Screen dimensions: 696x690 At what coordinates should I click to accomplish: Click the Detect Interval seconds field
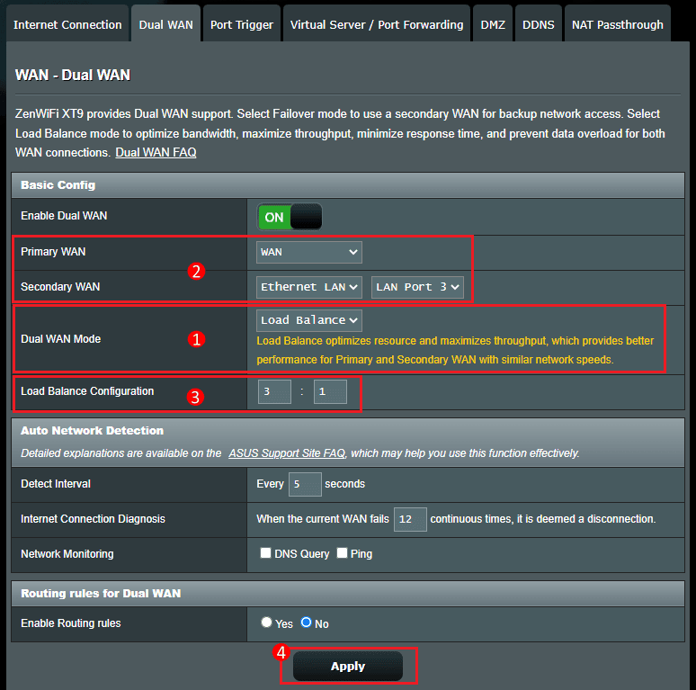305,484
